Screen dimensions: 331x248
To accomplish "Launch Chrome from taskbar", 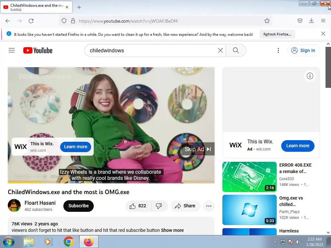I will [x=69, y=242].
